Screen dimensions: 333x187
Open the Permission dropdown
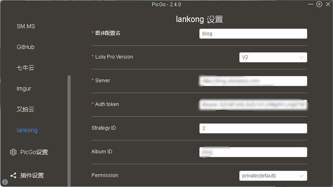coord(273,176)
